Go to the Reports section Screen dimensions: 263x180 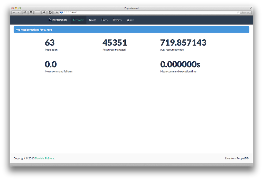(117, 20)
